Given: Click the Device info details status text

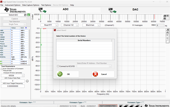Looking at the screenshot, I should pos(8,106).
